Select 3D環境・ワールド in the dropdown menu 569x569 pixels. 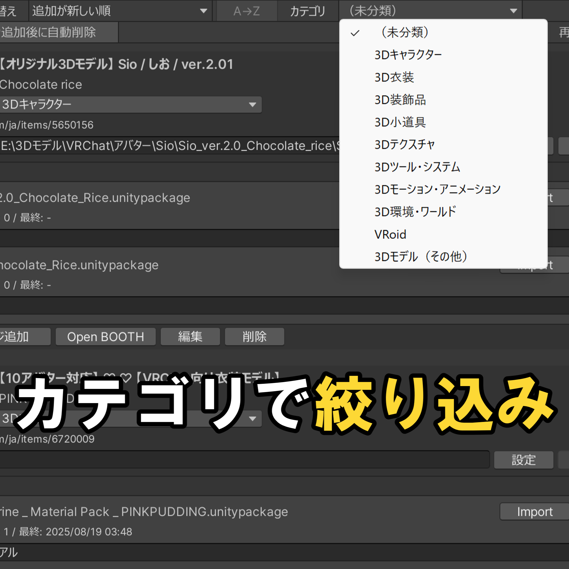415,211
